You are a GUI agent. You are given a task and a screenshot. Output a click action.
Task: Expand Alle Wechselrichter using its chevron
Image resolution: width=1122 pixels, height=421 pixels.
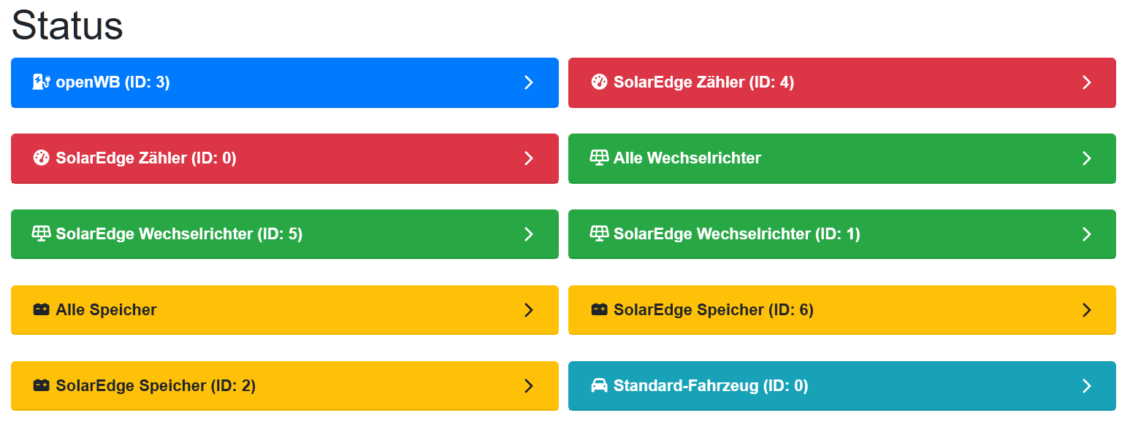[x=1086, y=158]
